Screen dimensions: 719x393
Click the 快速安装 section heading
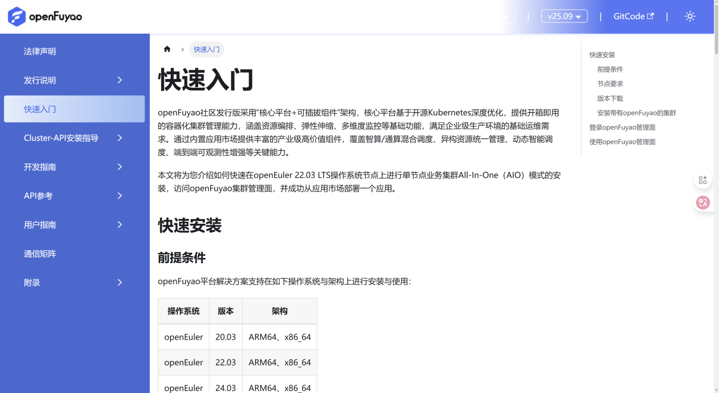(190, 225)
